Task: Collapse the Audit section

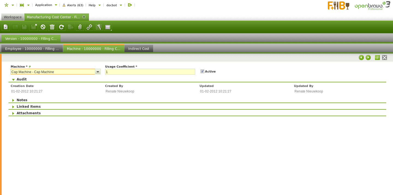Action: [x=22, y=79]
